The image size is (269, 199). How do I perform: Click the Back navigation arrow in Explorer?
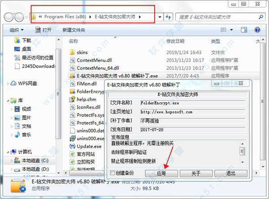[9, 17]
